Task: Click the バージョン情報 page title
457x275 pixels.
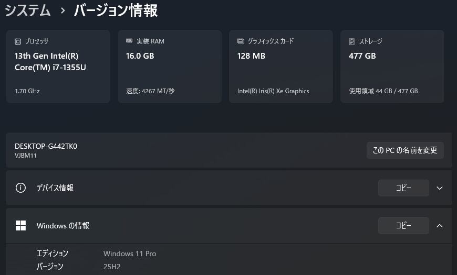Action: [x=116, y=10]
